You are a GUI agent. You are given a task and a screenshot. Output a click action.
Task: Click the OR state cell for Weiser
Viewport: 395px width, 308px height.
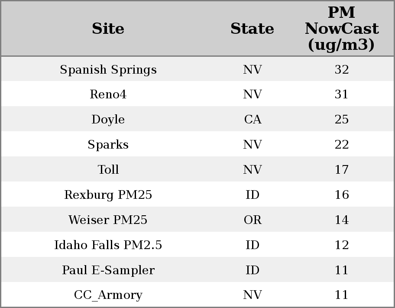253,220
